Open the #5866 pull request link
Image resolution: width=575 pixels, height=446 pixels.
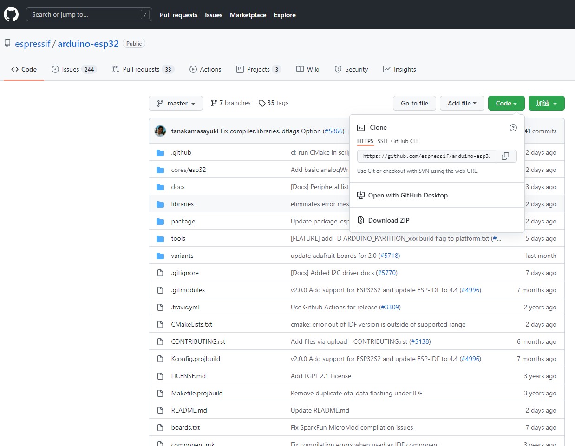334,131
